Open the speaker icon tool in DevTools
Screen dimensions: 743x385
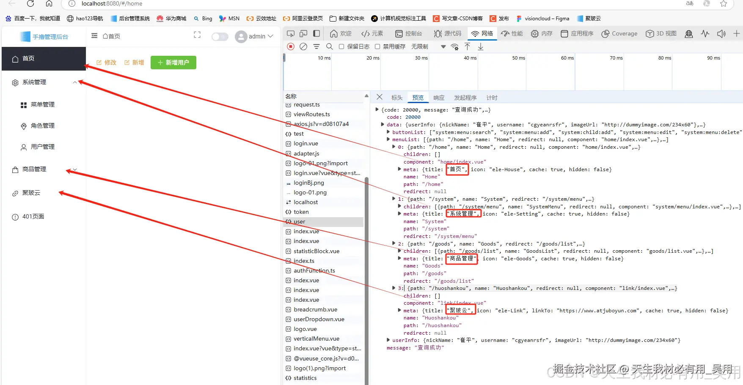(x=721, y=34)
